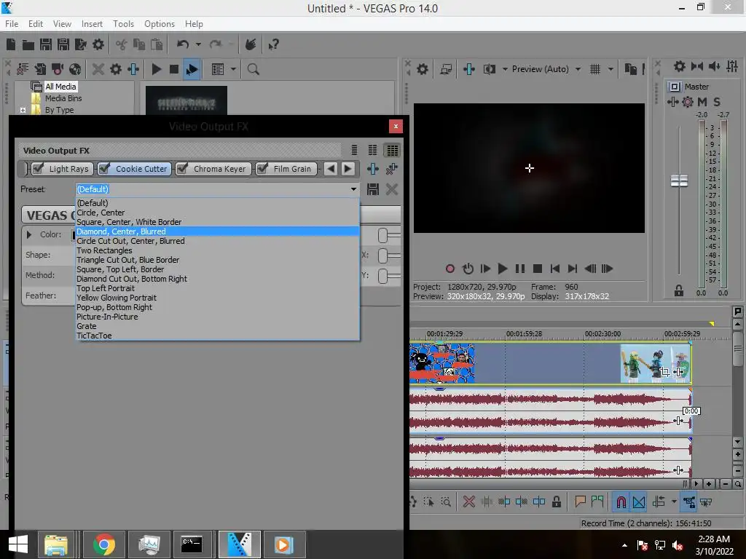Open Video Output FX from preview toolbar

(469, 69)
